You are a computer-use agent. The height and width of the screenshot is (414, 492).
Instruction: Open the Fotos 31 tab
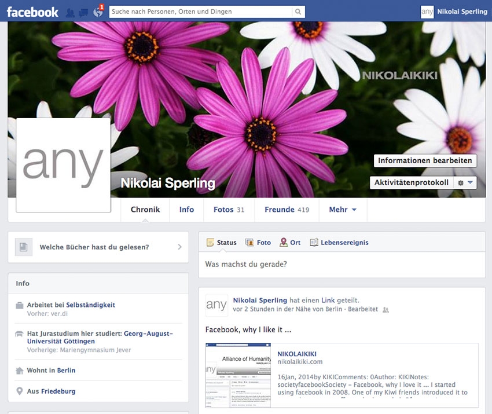[x=229, y=210]
